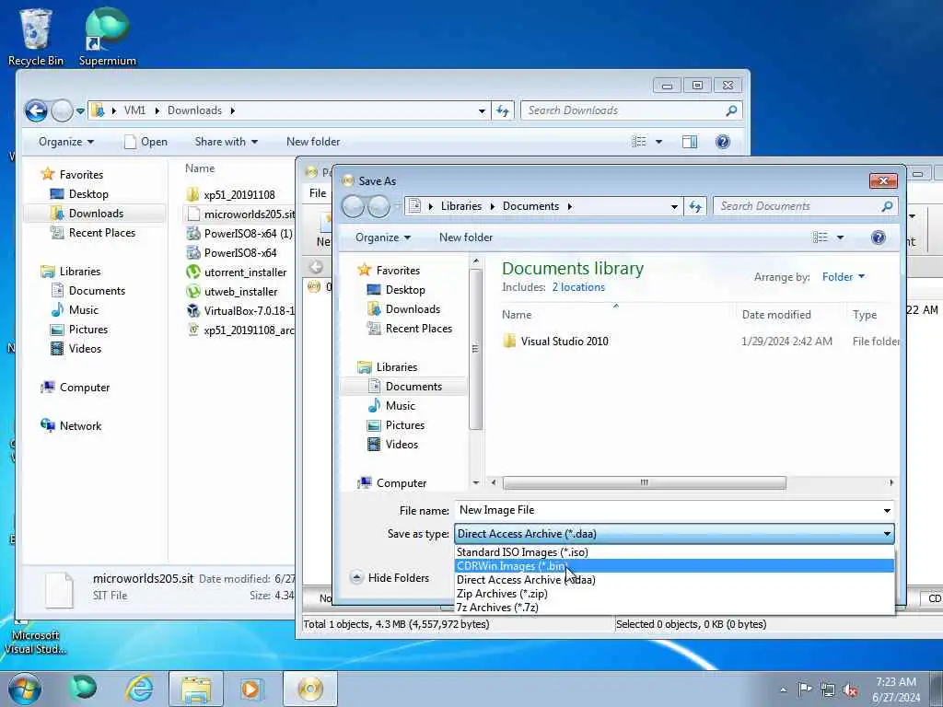Click the Save As navigation pane scrollbar
The image size is (943, 707).
pyautogui.click(x=475, y=349)
